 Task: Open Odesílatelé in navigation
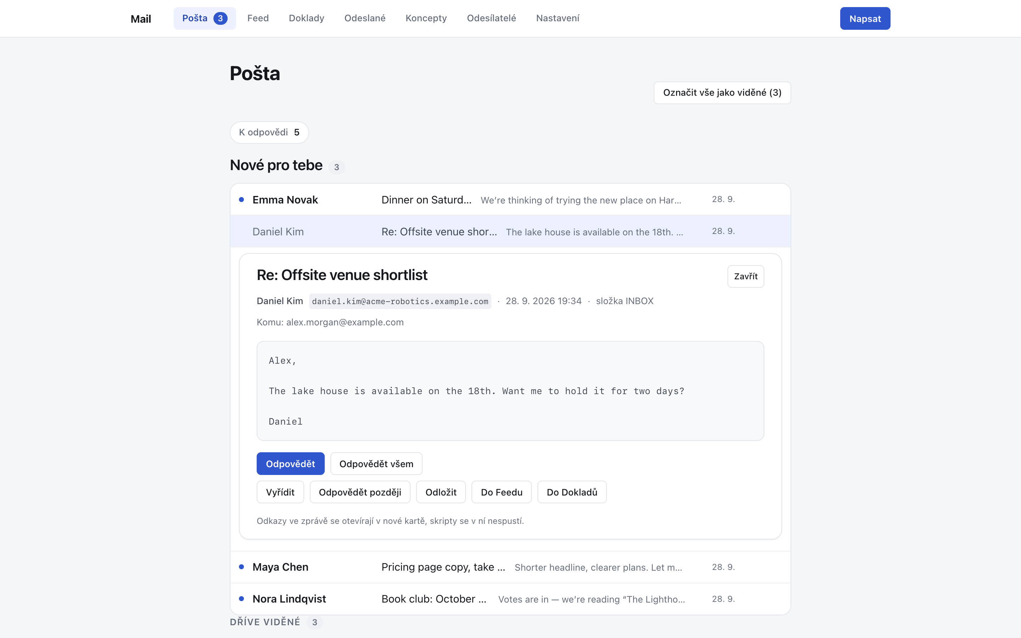(491, 18)
